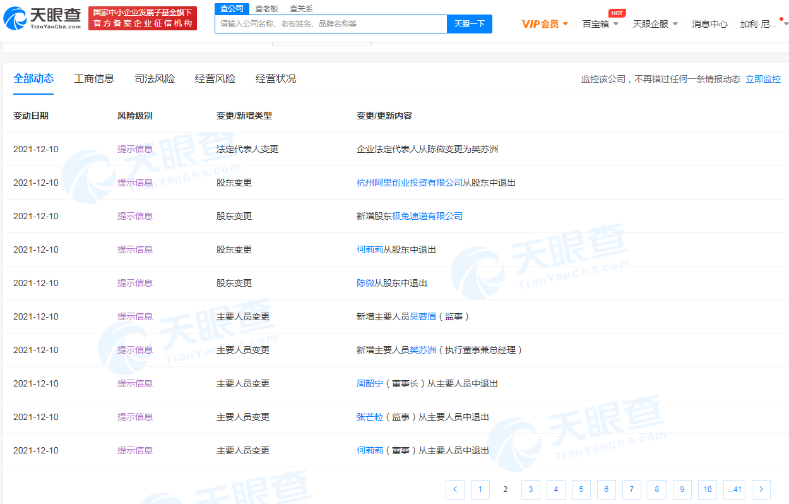Click the 天眼一下 search button
789x504 pixels.
(470, 24)
